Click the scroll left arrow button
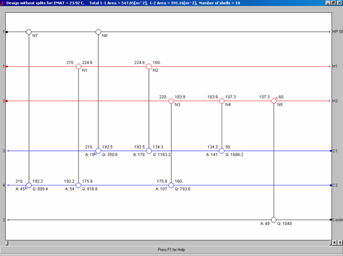 pyautogui.click(x=335, y=243)
